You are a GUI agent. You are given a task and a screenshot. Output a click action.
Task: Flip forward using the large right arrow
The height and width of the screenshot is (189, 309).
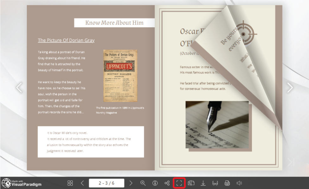click(289, 88)
